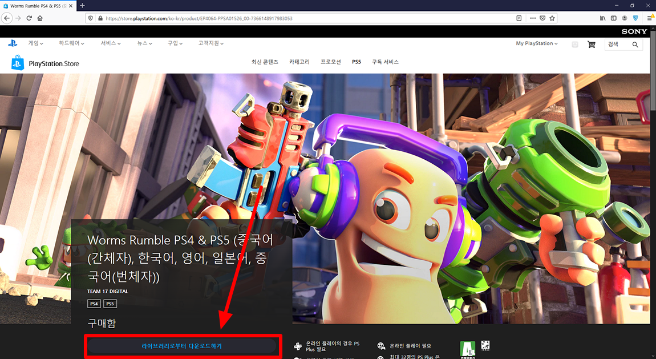Click the SONY logo link
Image resolution: width=656 pixels, height=359 pixels.
point(634,31)
